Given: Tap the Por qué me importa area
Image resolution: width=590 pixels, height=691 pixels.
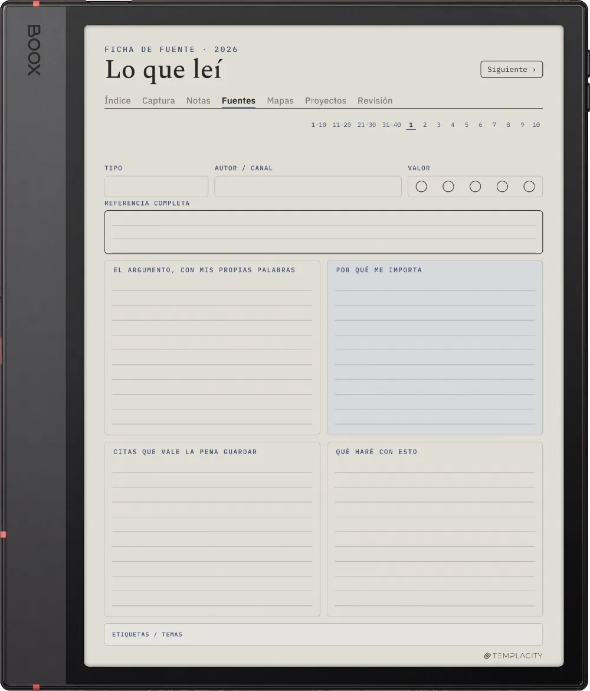Looking at the screenshot, I should tap(435, 348).
